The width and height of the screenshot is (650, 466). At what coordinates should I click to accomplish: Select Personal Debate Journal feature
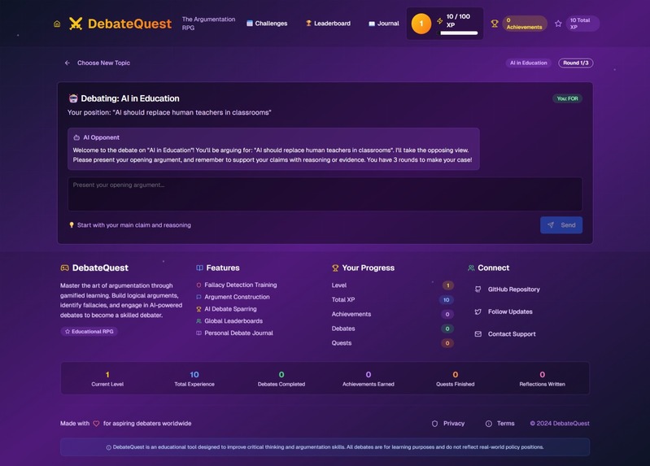click(x=239, y=333)
